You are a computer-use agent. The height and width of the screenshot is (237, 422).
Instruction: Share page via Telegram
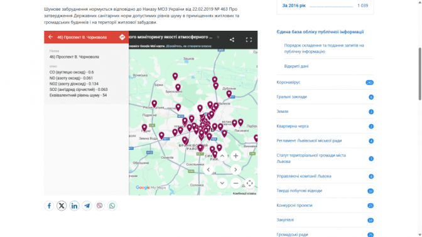pyautogui.click(x=87, y=206)
